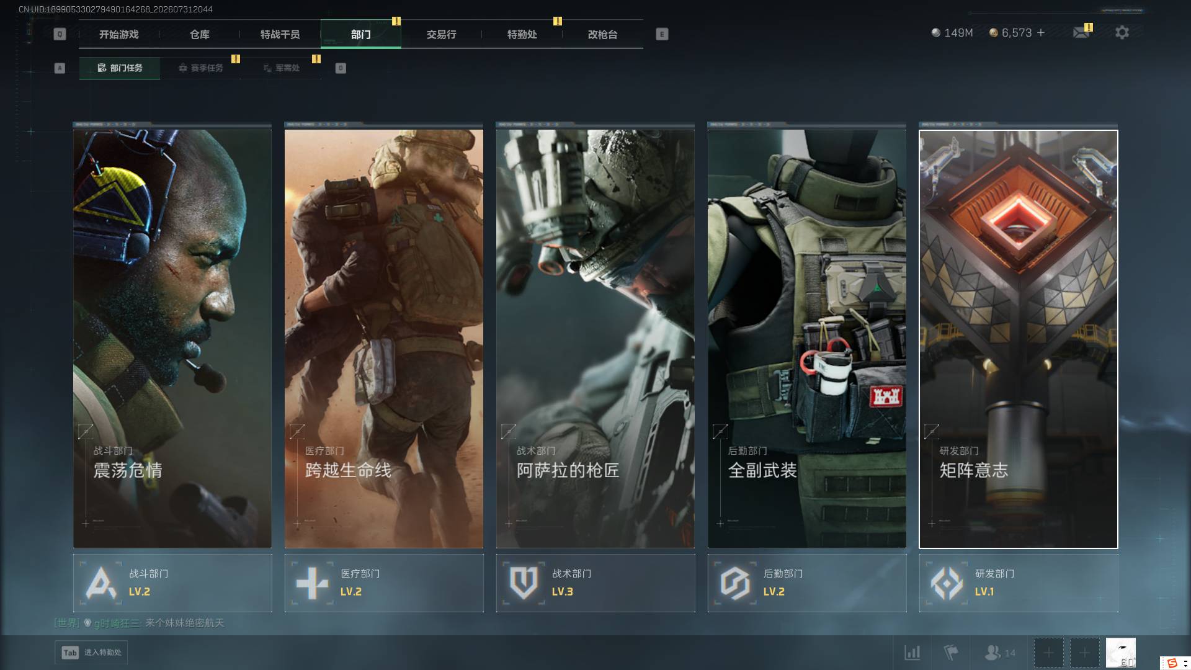Go to the 开始游戏 tab
Image resolution: width=1191 pixels, height=670 pixels.
(119, 34)
